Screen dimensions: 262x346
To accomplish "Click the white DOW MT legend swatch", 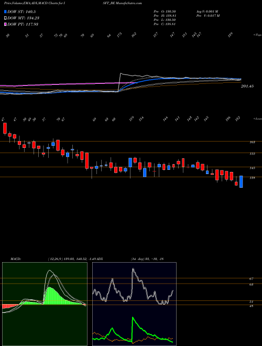I will pyautogui.click(x=6, y=18).
